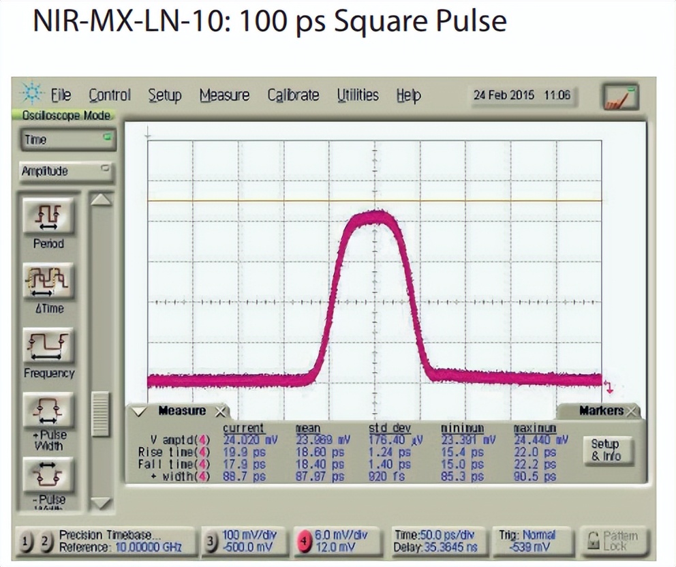Screen dimensions: 676x567
Task: Click the Setup & Info button
Action: (x=604, y=450)
